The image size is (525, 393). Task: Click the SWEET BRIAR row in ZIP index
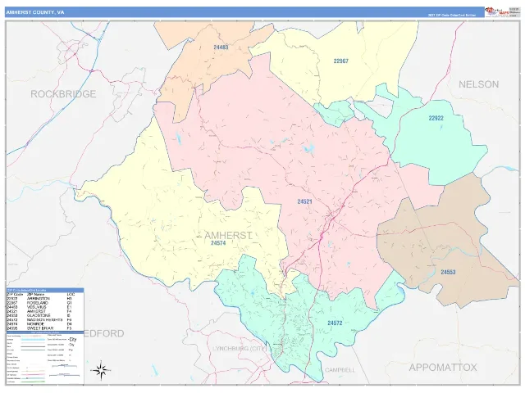pos(40,328)
